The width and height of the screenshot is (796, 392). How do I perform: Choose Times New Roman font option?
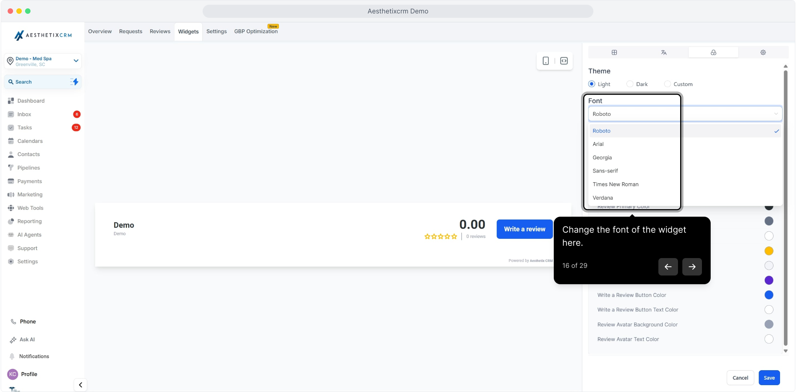685,184
